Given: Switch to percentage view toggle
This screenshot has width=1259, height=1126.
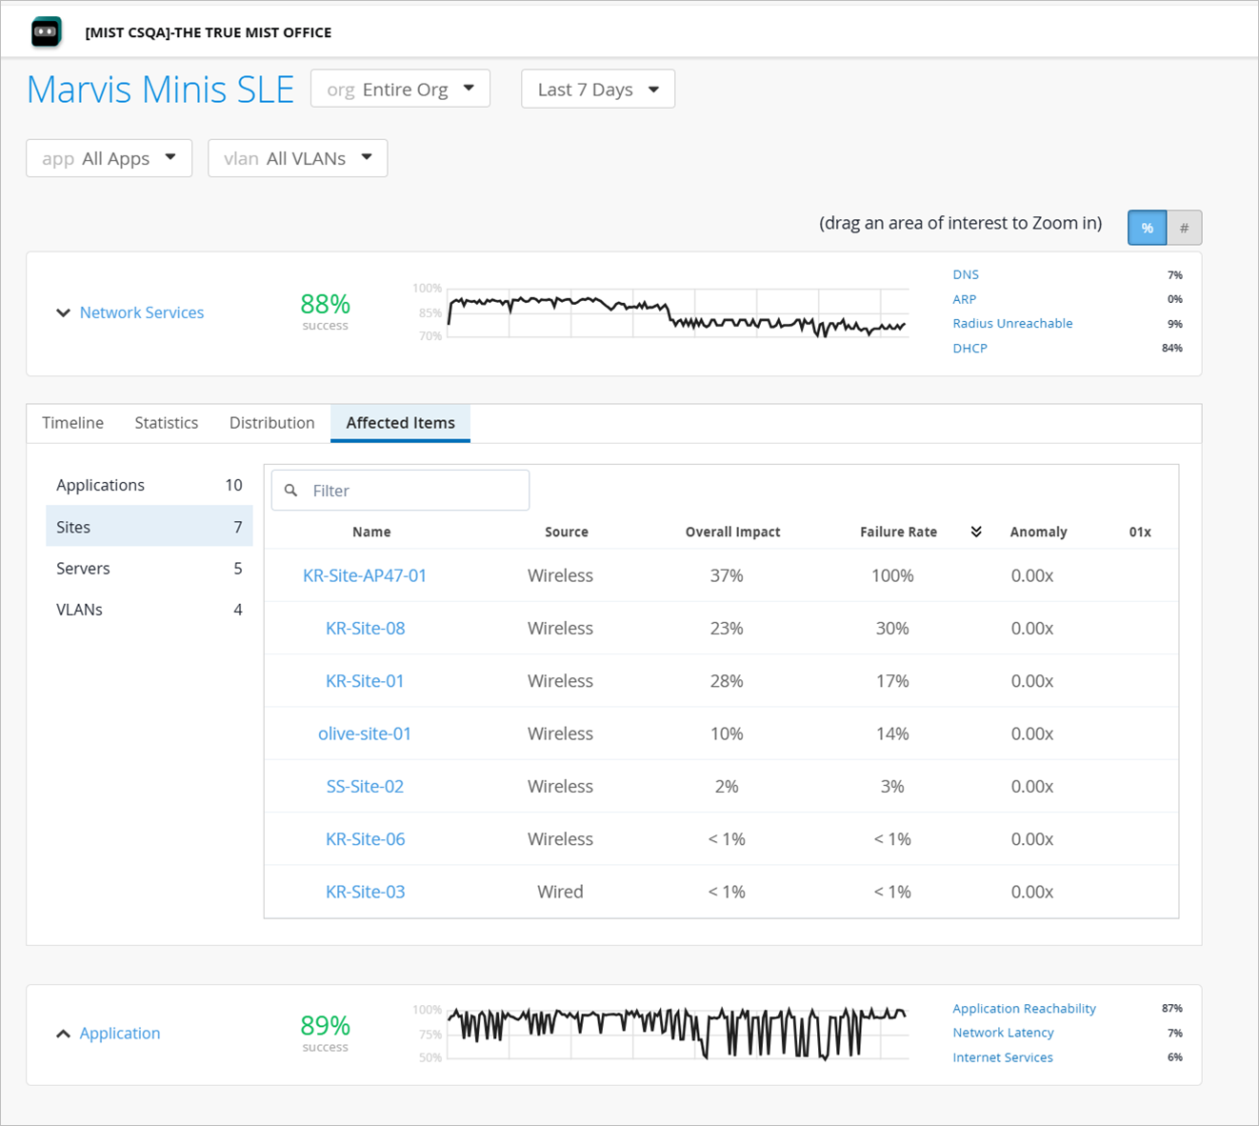Looking at the screenshot, I should 1148,228.
